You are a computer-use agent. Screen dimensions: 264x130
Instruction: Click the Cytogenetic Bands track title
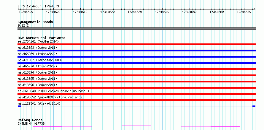[35, 22]
